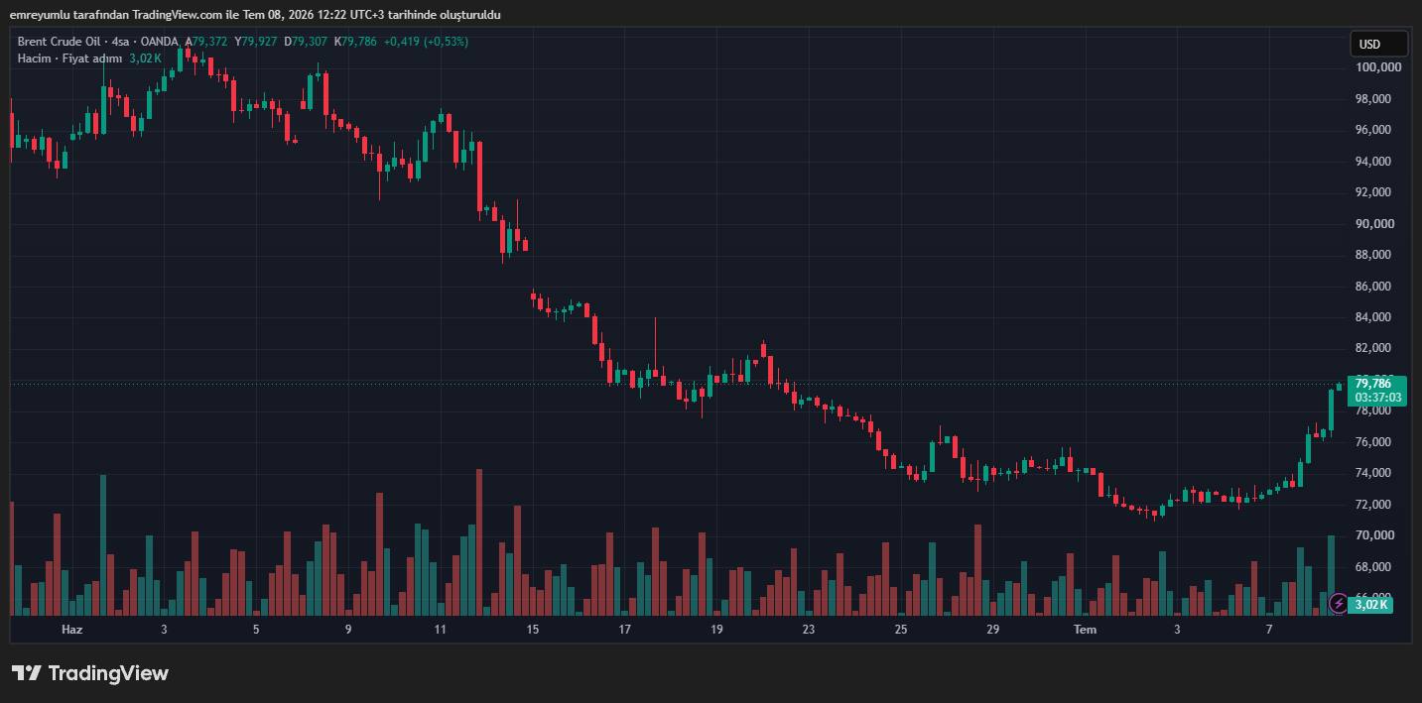This screenshot has width=1422, height=703.
Task: Open the USD currency selector
Action: click(1378, 44)
